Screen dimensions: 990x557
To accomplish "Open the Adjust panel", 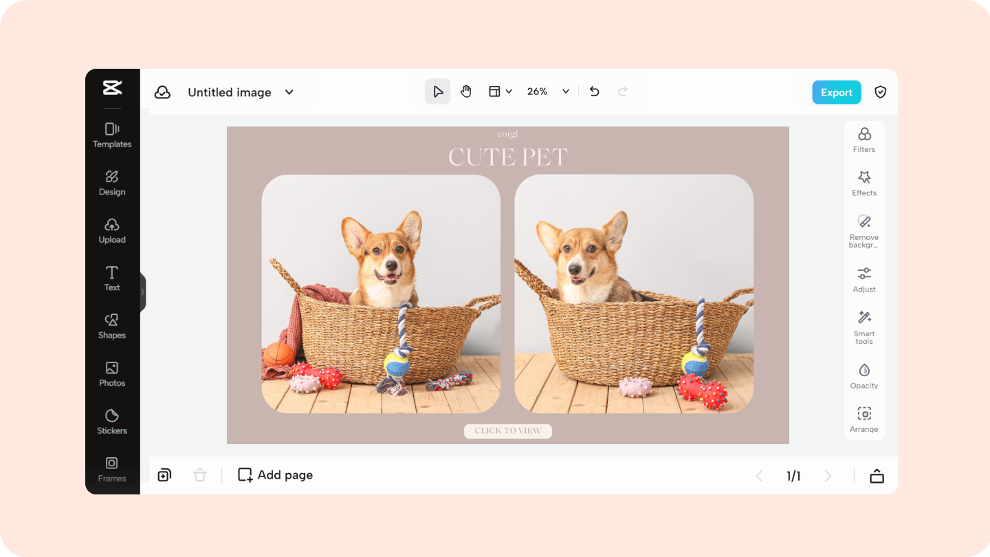I will (x=863, y=280).
